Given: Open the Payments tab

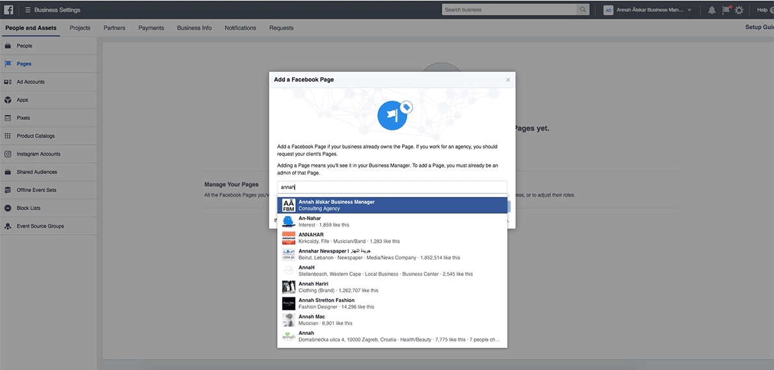Looking at the screenshot, I should tap(151, 28).
